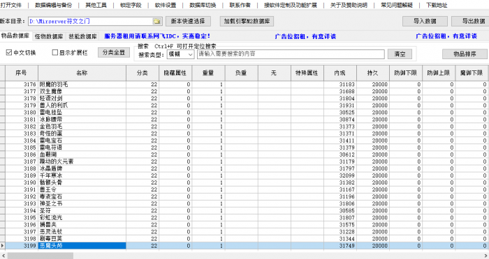489x259 pixels.
Task: Click the 持久 column header
Action: point(373,72)
